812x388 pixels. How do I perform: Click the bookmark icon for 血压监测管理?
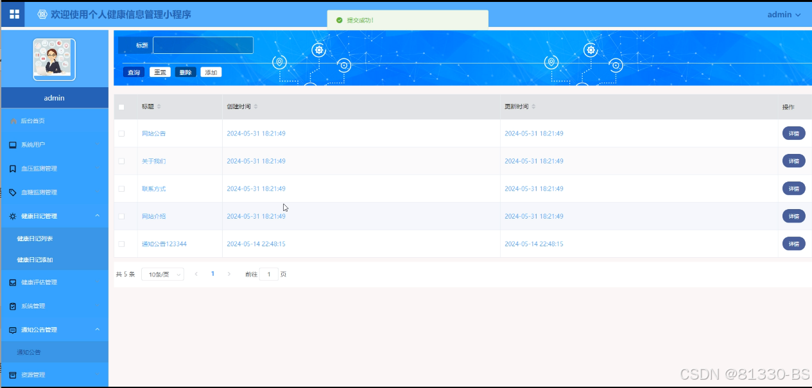point(13,169)
